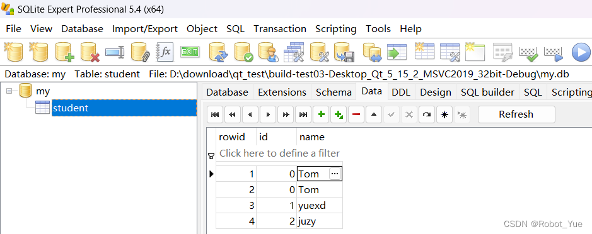
Task: Click the filter funnel icon beside filter row
Action: [x=211, y=156]
